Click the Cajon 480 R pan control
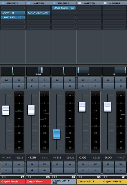 point(115,71)
